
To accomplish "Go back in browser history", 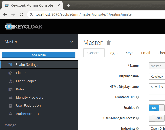I will pos(5,14).
